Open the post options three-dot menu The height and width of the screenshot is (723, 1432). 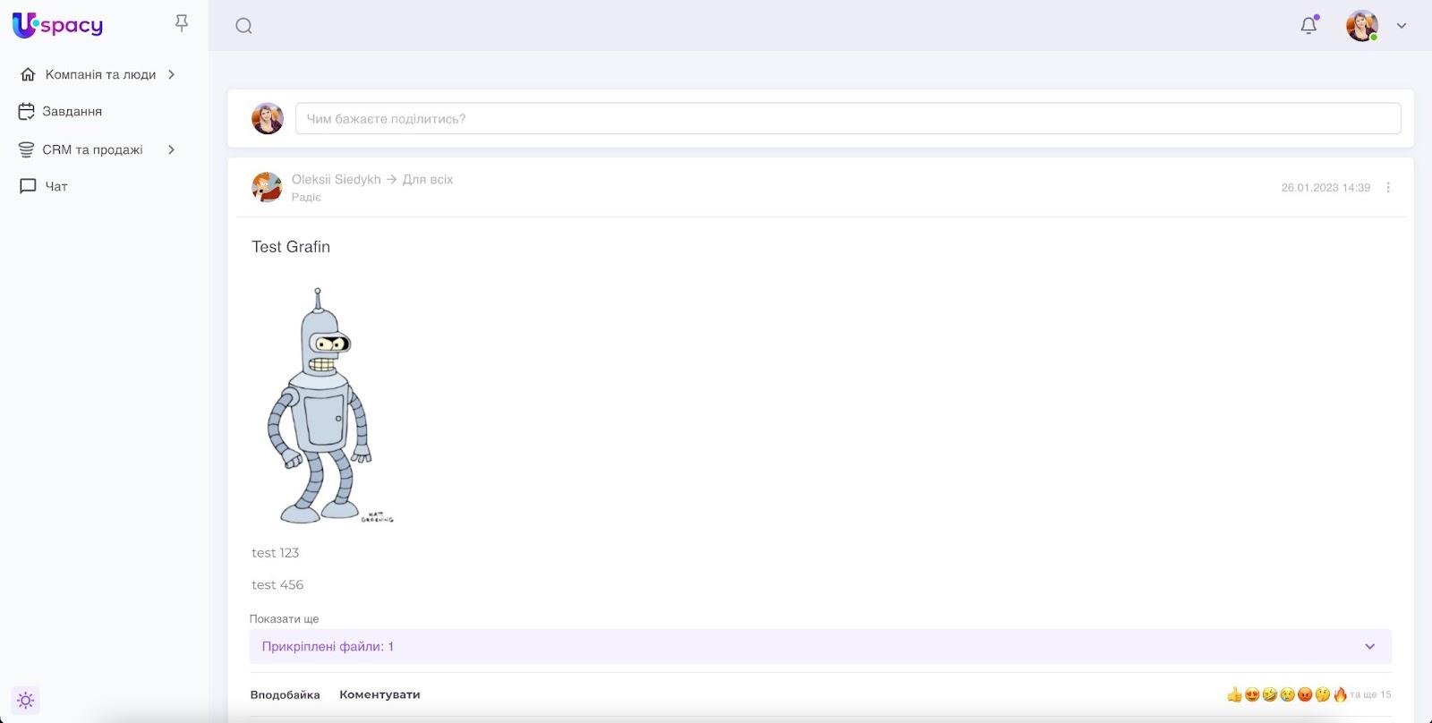click(x=1388, y=188)
